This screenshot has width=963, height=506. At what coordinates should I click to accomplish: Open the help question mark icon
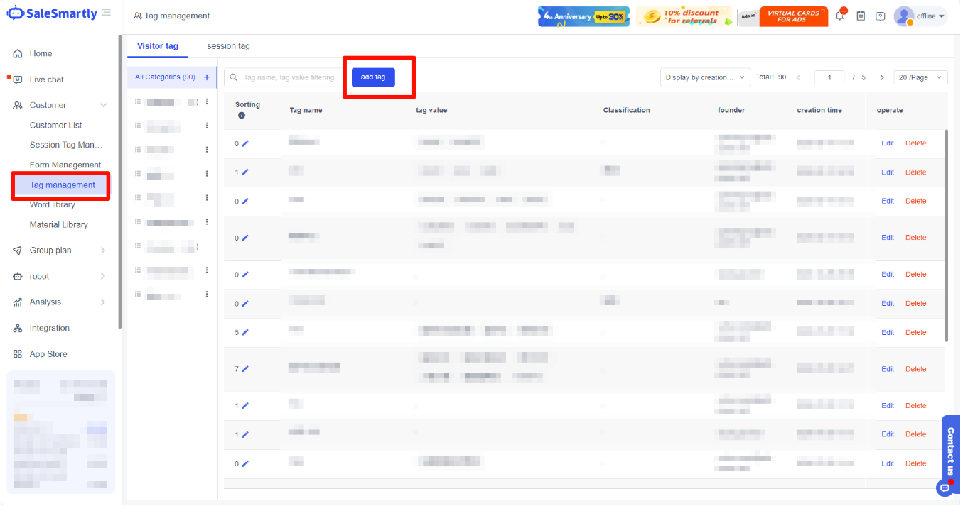click(x=881, y=16)
